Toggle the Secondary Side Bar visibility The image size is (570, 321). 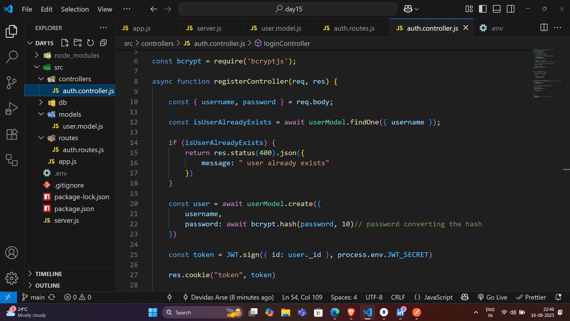(510, 9)
